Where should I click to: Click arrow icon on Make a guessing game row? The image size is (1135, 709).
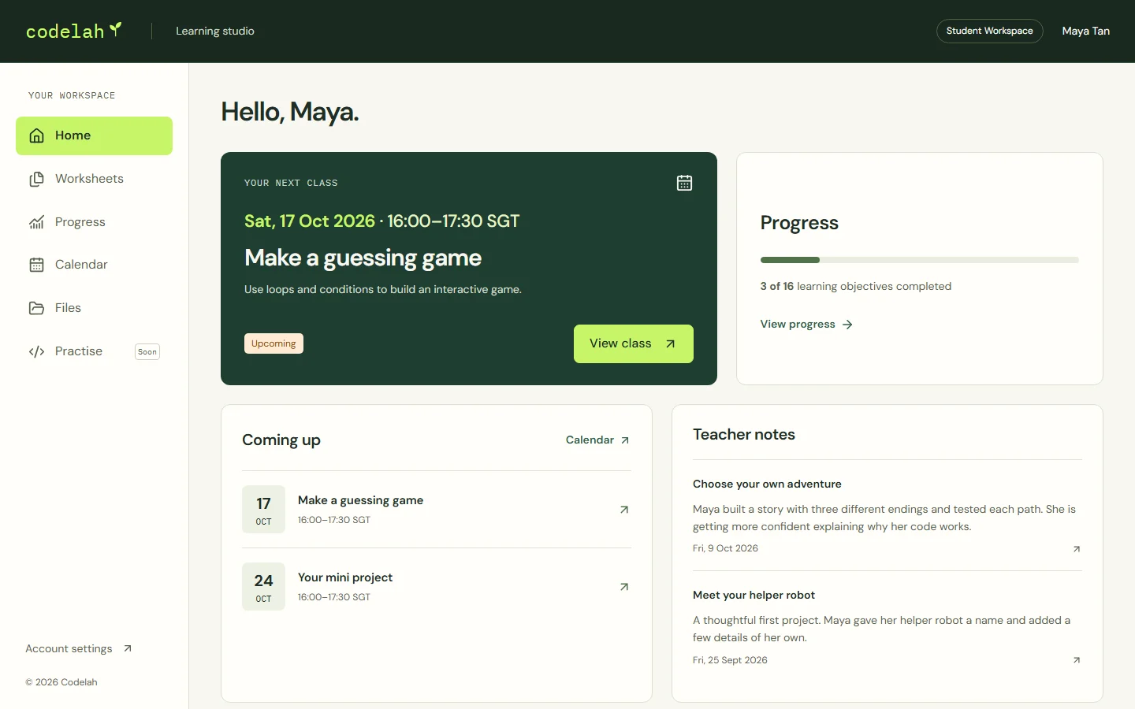tap(624, 510)
